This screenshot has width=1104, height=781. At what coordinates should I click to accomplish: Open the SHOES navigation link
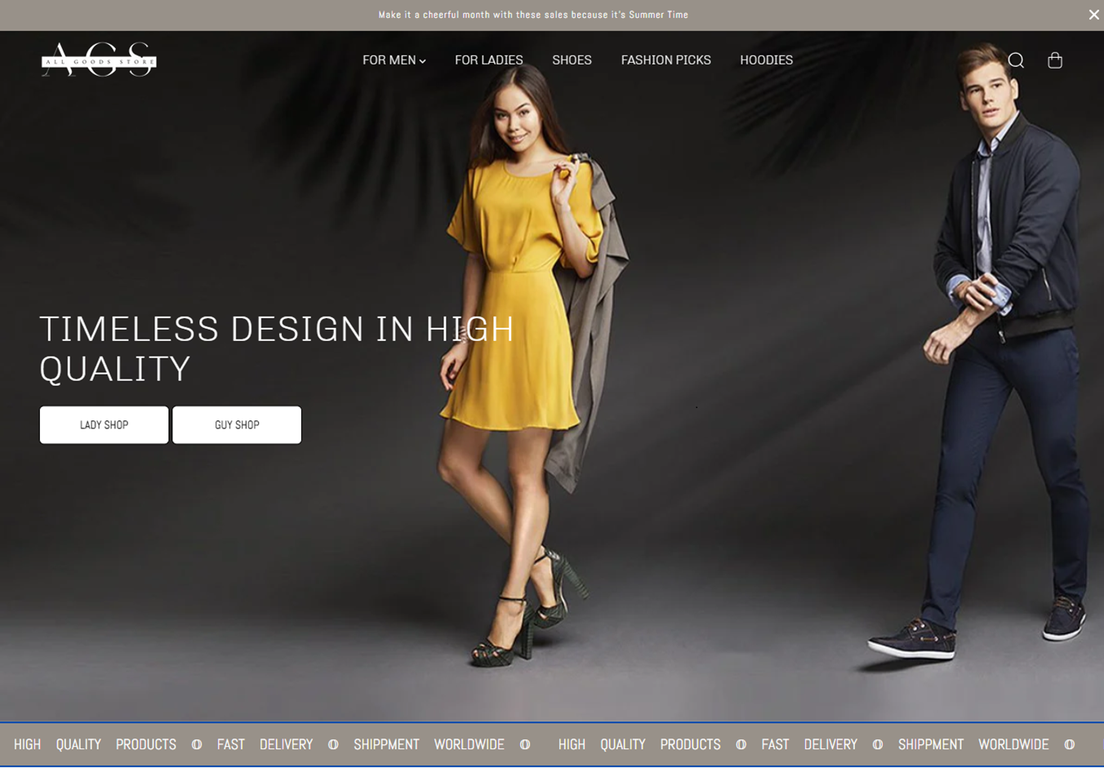(572, 60)
